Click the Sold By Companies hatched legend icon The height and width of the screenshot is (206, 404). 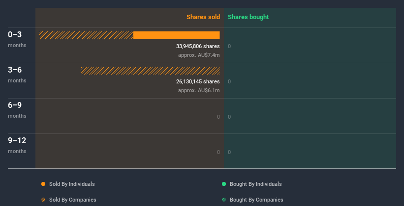coord(43,200)
